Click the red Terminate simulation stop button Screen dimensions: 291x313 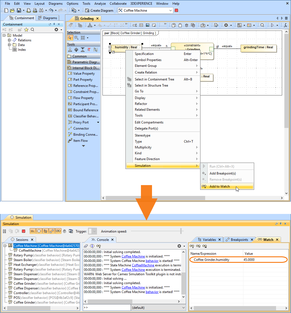[24, 231]
